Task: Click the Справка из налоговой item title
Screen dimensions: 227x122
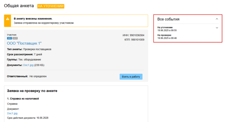Action: pos(23,99)
